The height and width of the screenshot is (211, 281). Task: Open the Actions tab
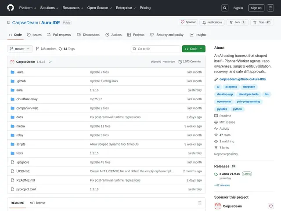click(x=114, y=35)
